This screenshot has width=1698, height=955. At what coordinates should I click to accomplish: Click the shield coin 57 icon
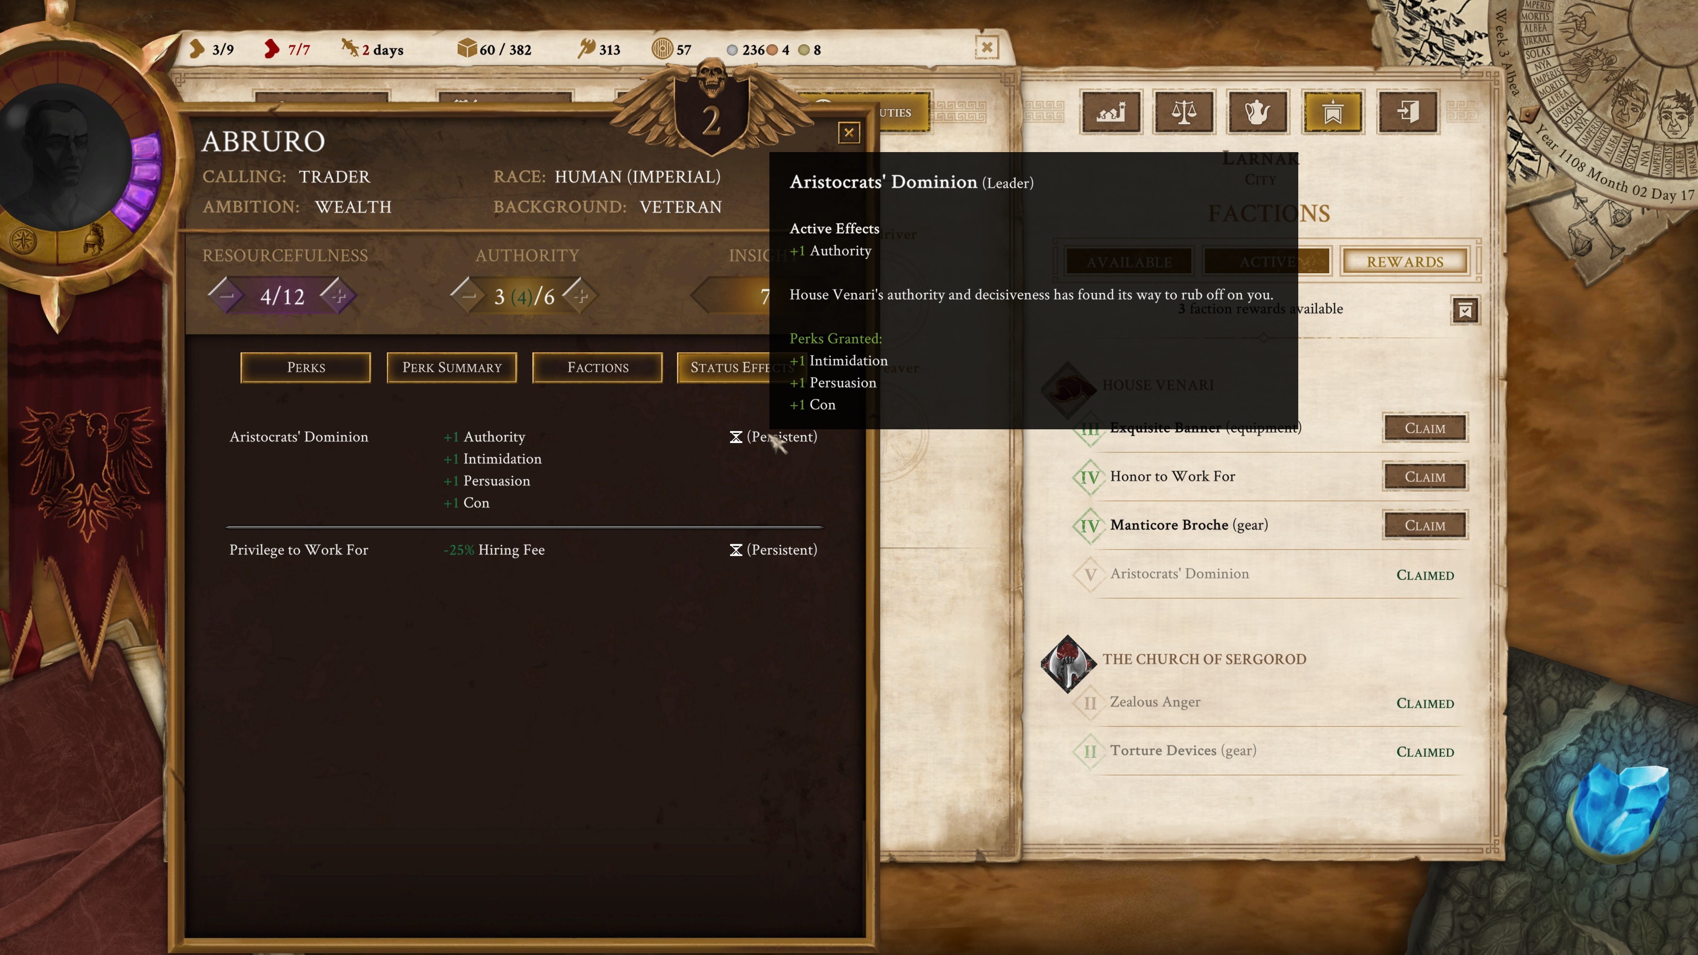point(662,48)
